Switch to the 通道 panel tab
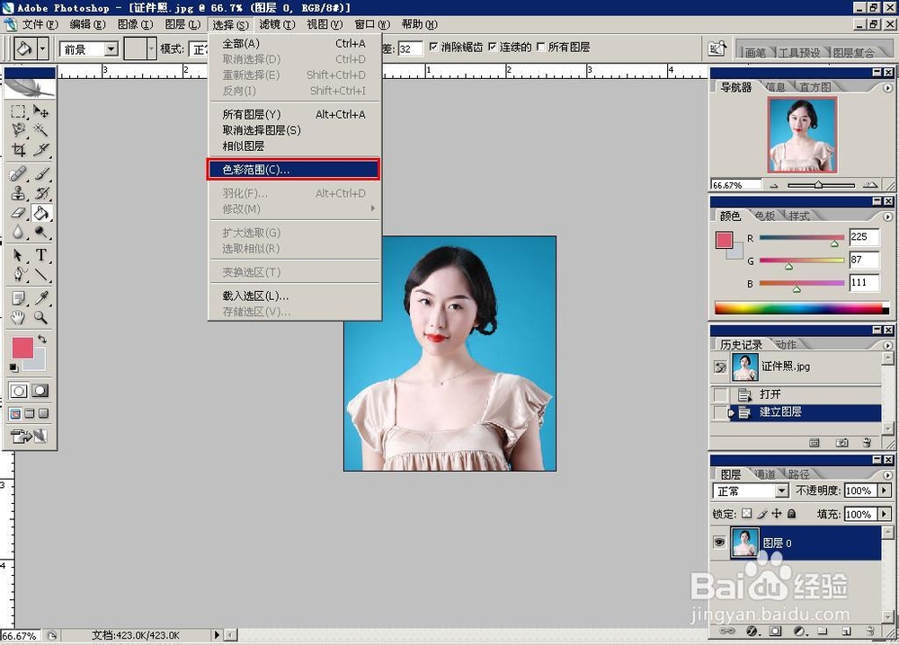Image resolution: width=899 pixels, height=645 pixels. tap(765, 474)
